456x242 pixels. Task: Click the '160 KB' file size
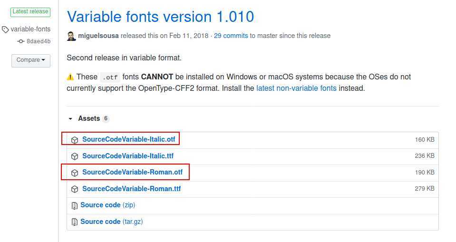tap(425, 140)
